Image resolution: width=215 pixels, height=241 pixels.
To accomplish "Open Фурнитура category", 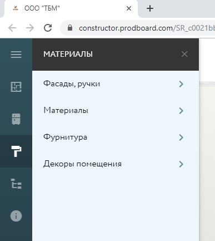I will coord(116,137).
